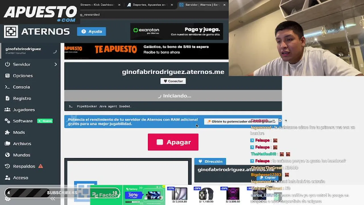Click the Iniciando status bar
Screen dimensions: 364x205
click(x=173, y=96)
